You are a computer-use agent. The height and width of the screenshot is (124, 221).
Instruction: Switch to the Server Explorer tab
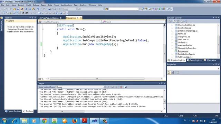click(x=13, y=111)
